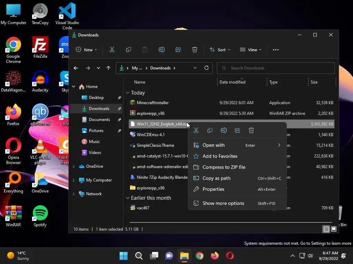Click Share icon in context menu
Image resolution: width=353 pixels, height=264 pixels.
[x=238, y=130]
